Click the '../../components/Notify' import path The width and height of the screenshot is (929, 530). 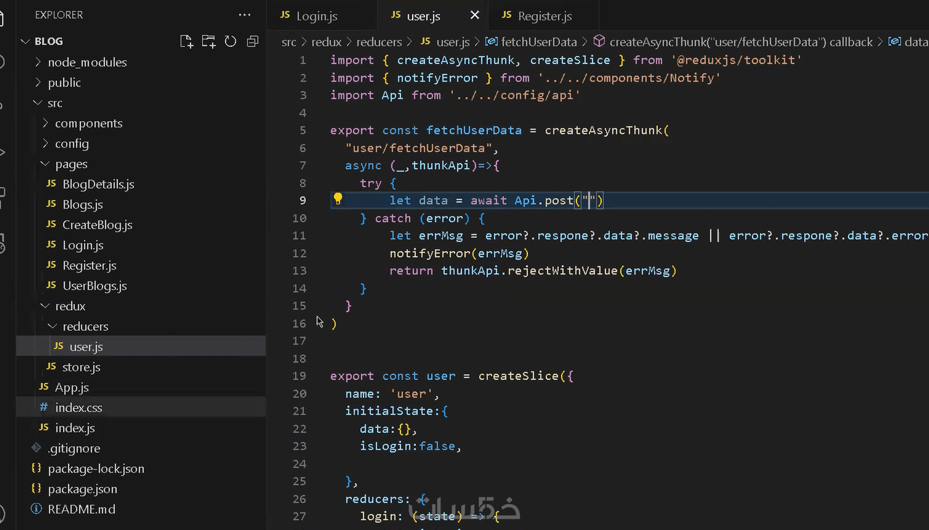click(x=629, y=78)
